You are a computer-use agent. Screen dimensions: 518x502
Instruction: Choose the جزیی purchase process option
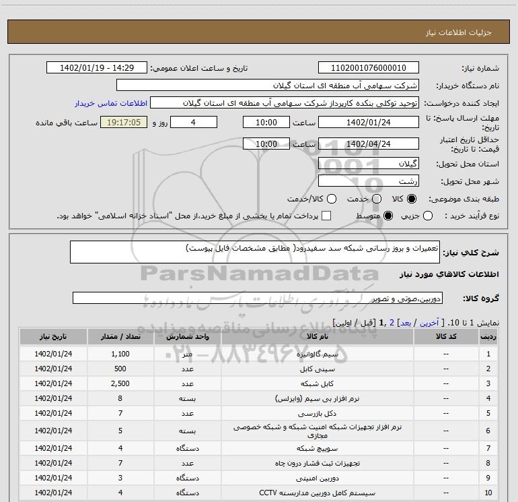tap(428, 216)
